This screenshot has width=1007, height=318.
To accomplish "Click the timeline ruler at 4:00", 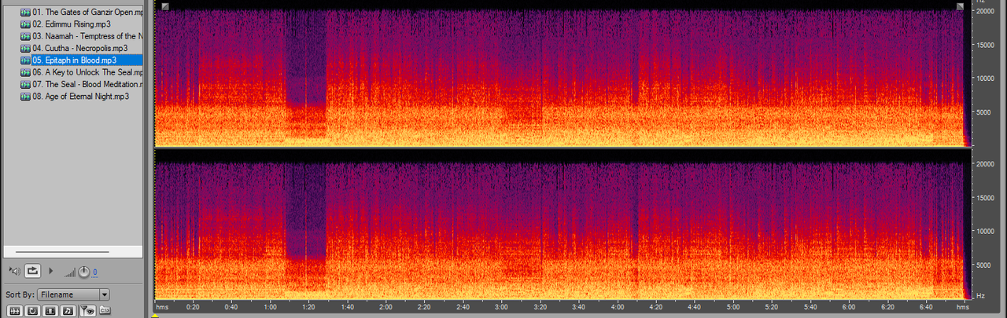I will [618, 307].
